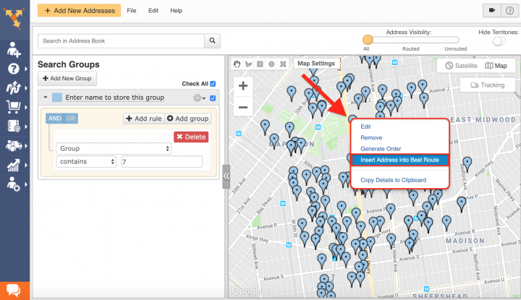The width and height of the screenshot is (521, 300).
Task: Collapse the left panel with double chevron
Action: click(x=226, y=176)
